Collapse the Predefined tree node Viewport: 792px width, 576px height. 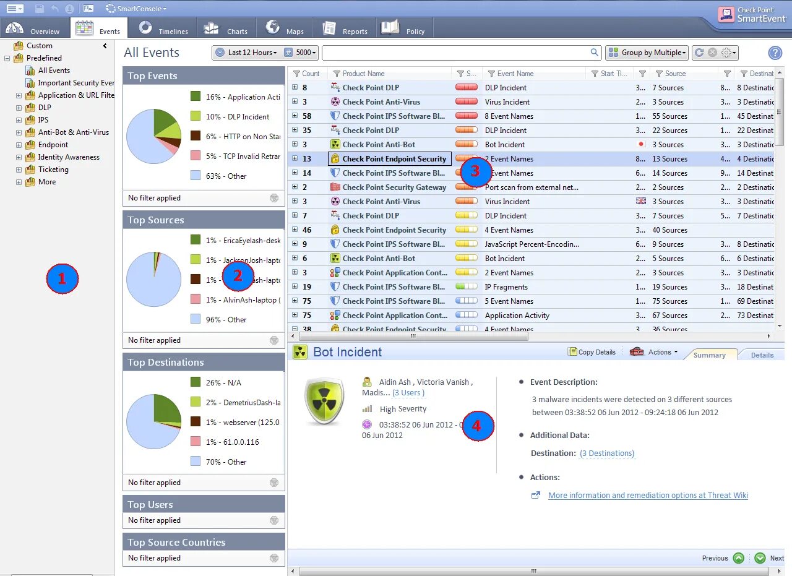7,58
